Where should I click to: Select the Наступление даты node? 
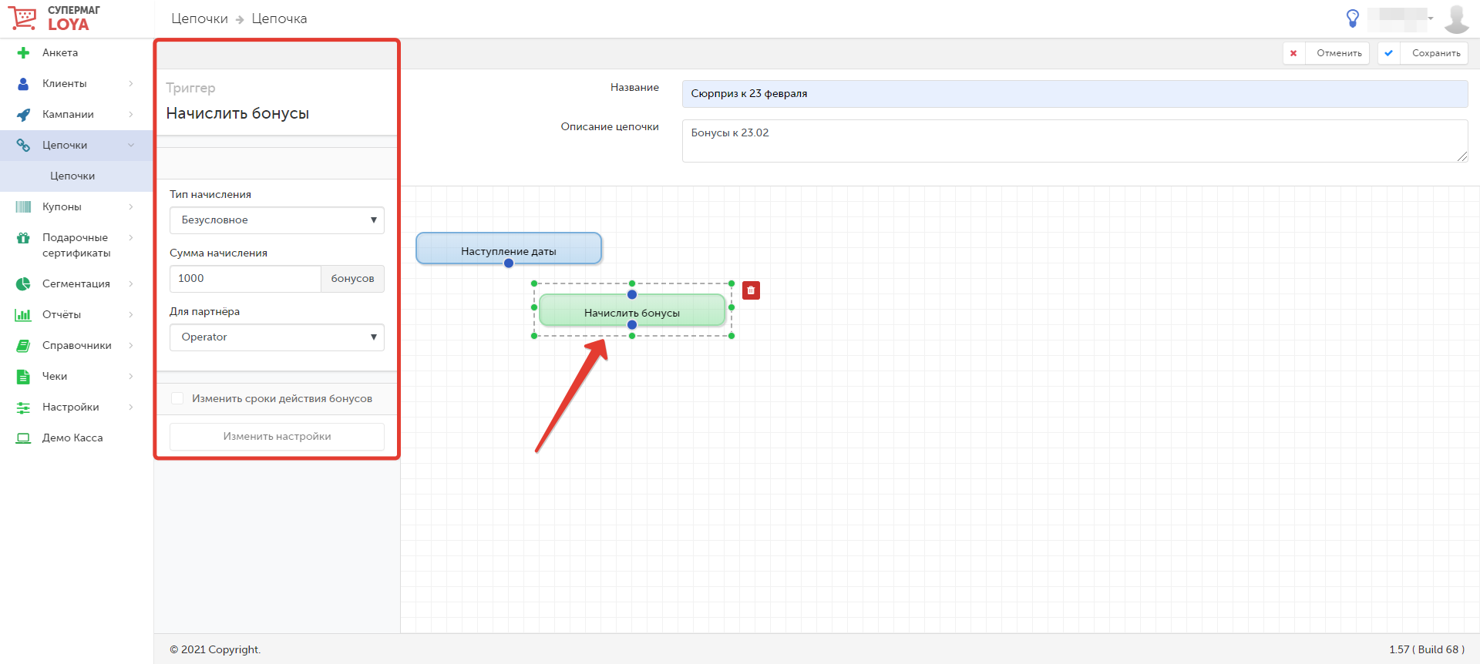(509, 249)
